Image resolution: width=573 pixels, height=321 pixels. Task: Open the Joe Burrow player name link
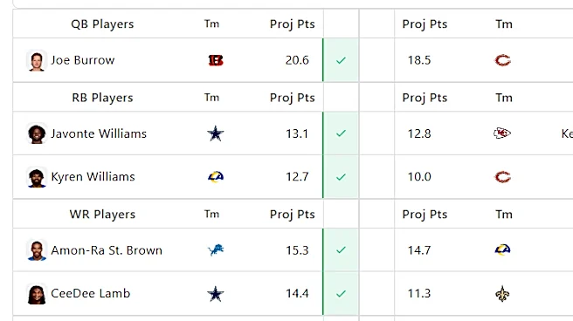pos(83,60)
